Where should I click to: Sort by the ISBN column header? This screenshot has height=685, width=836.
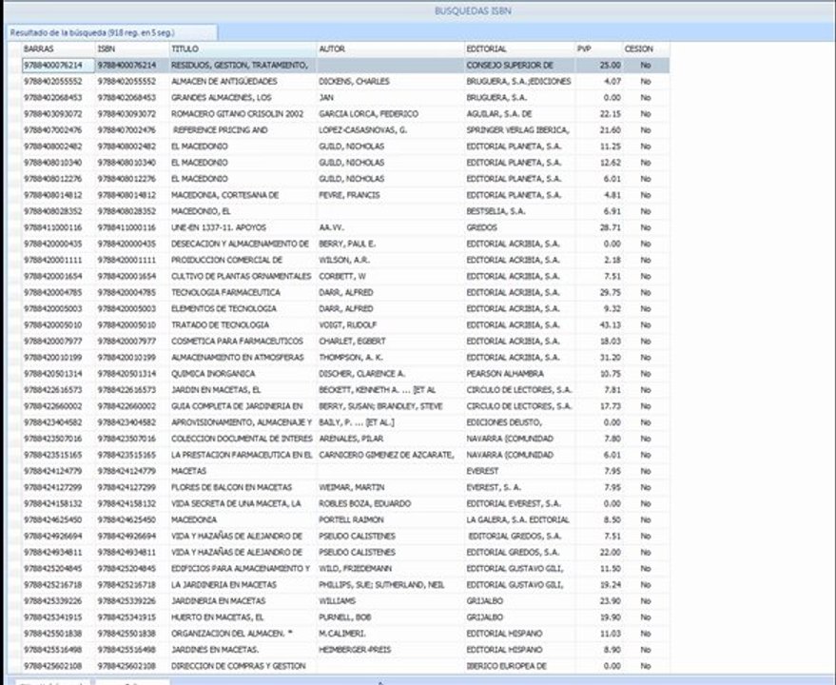[x=132, y=49]
